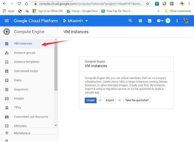Click the Instance templates icon
194x142 pixels.
[7, 62]
